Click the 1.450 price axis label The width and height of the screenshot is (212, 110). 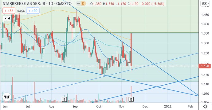click(x=205, y=15)
